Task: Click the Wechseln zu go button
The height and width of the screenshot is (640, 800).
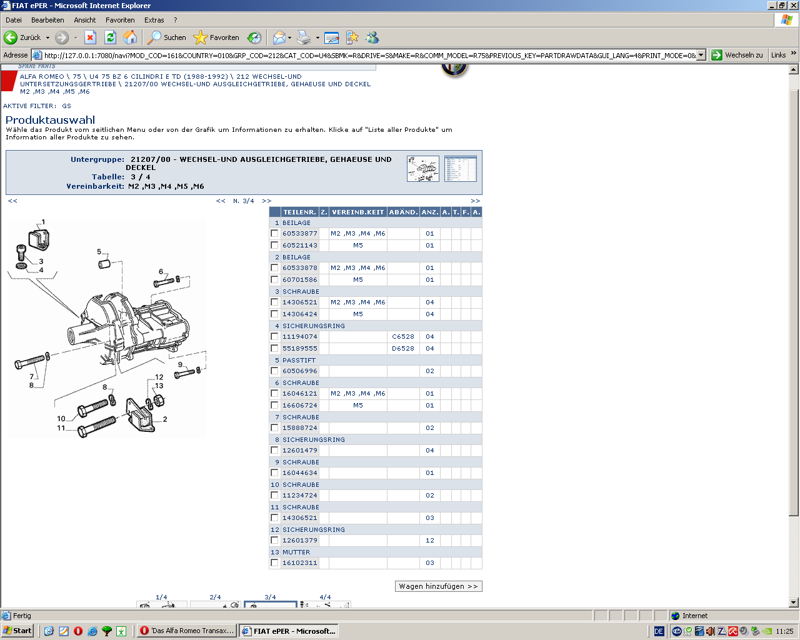Action: (x=737, y=55)
